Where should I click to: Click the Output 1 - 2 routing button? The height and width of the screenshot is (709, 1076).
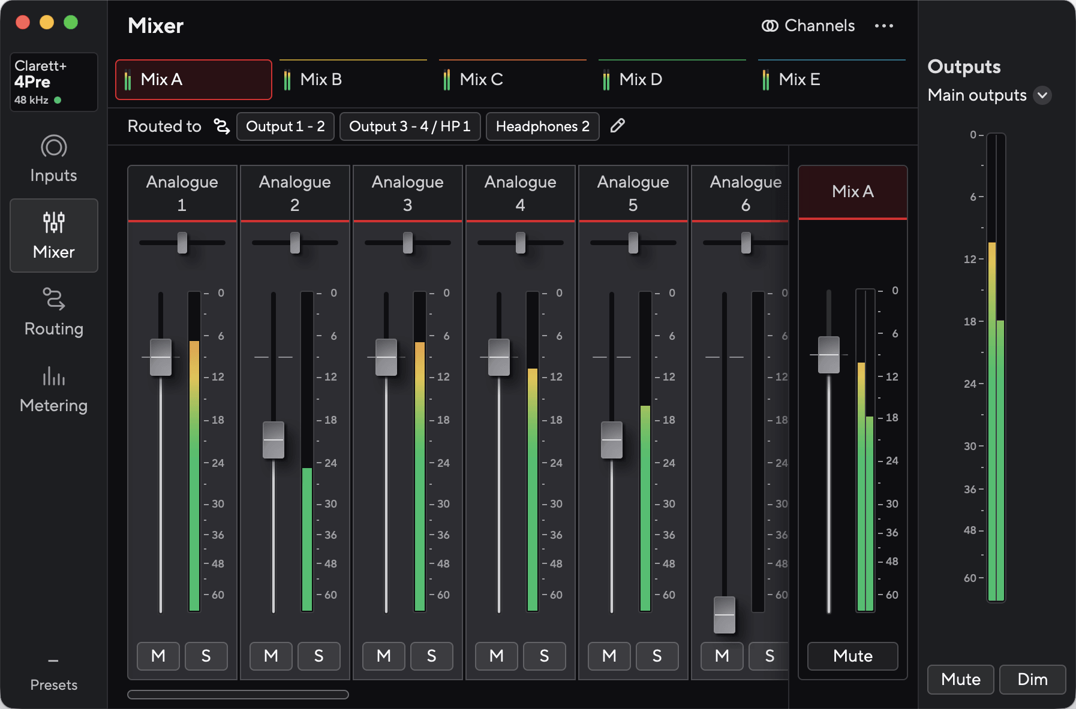click(x=285, y=126)
